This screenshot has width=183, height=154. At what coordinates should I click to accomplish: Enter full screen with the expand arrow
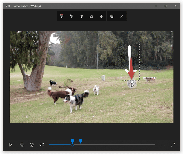click(173, 145)
